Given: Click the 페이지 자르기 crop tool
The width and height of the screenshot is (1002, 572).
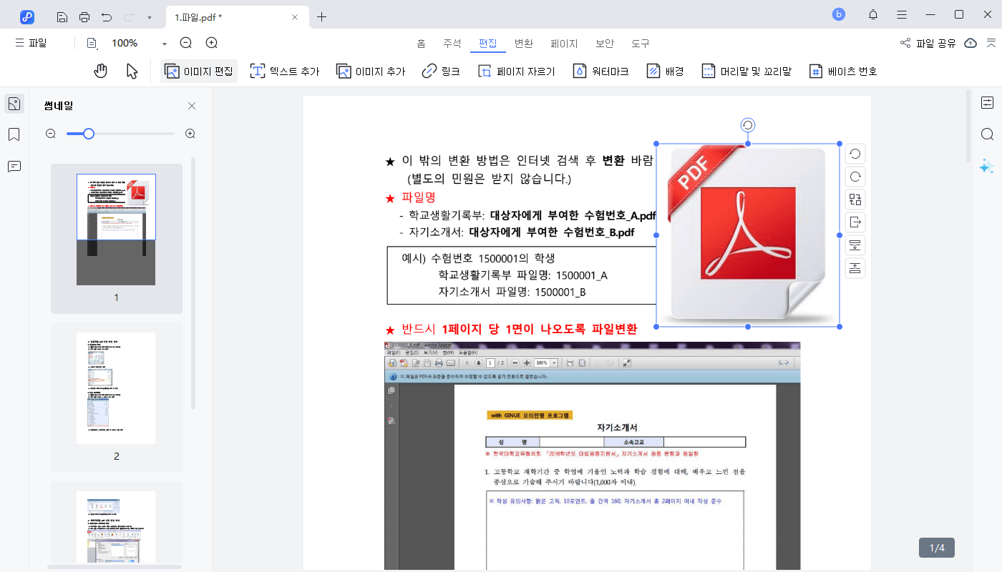Looking at the screenshot, I should [516, 71].
